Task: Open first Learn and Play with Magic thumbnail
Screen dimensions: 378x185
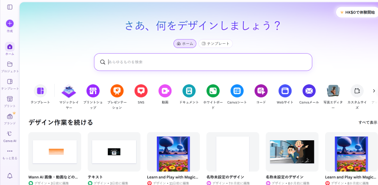Action: click(x=173, y=152)
